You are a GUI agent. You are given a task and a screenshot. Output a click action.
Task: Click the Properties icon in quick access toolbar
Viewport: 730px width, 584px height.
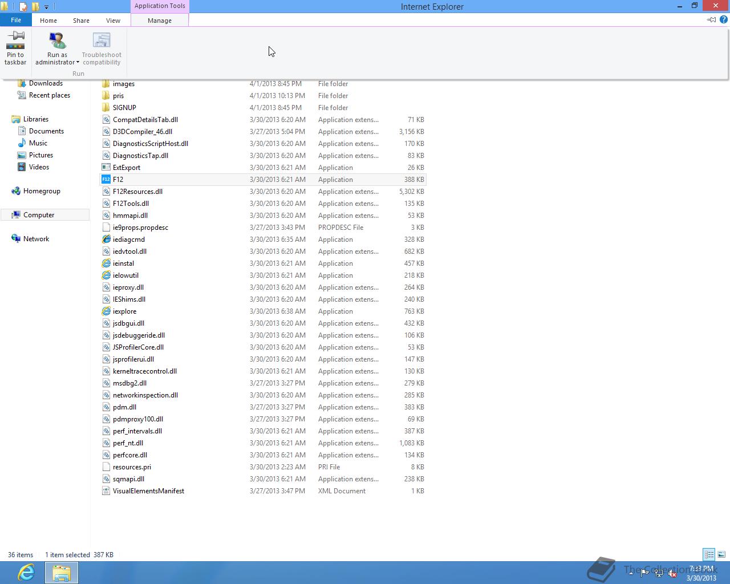(x=23, y=7)
